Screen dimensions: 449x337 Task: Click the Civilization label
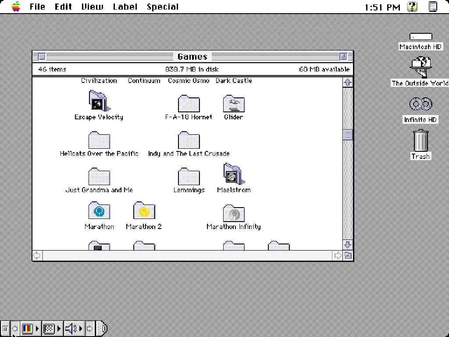tap(99, 81)
